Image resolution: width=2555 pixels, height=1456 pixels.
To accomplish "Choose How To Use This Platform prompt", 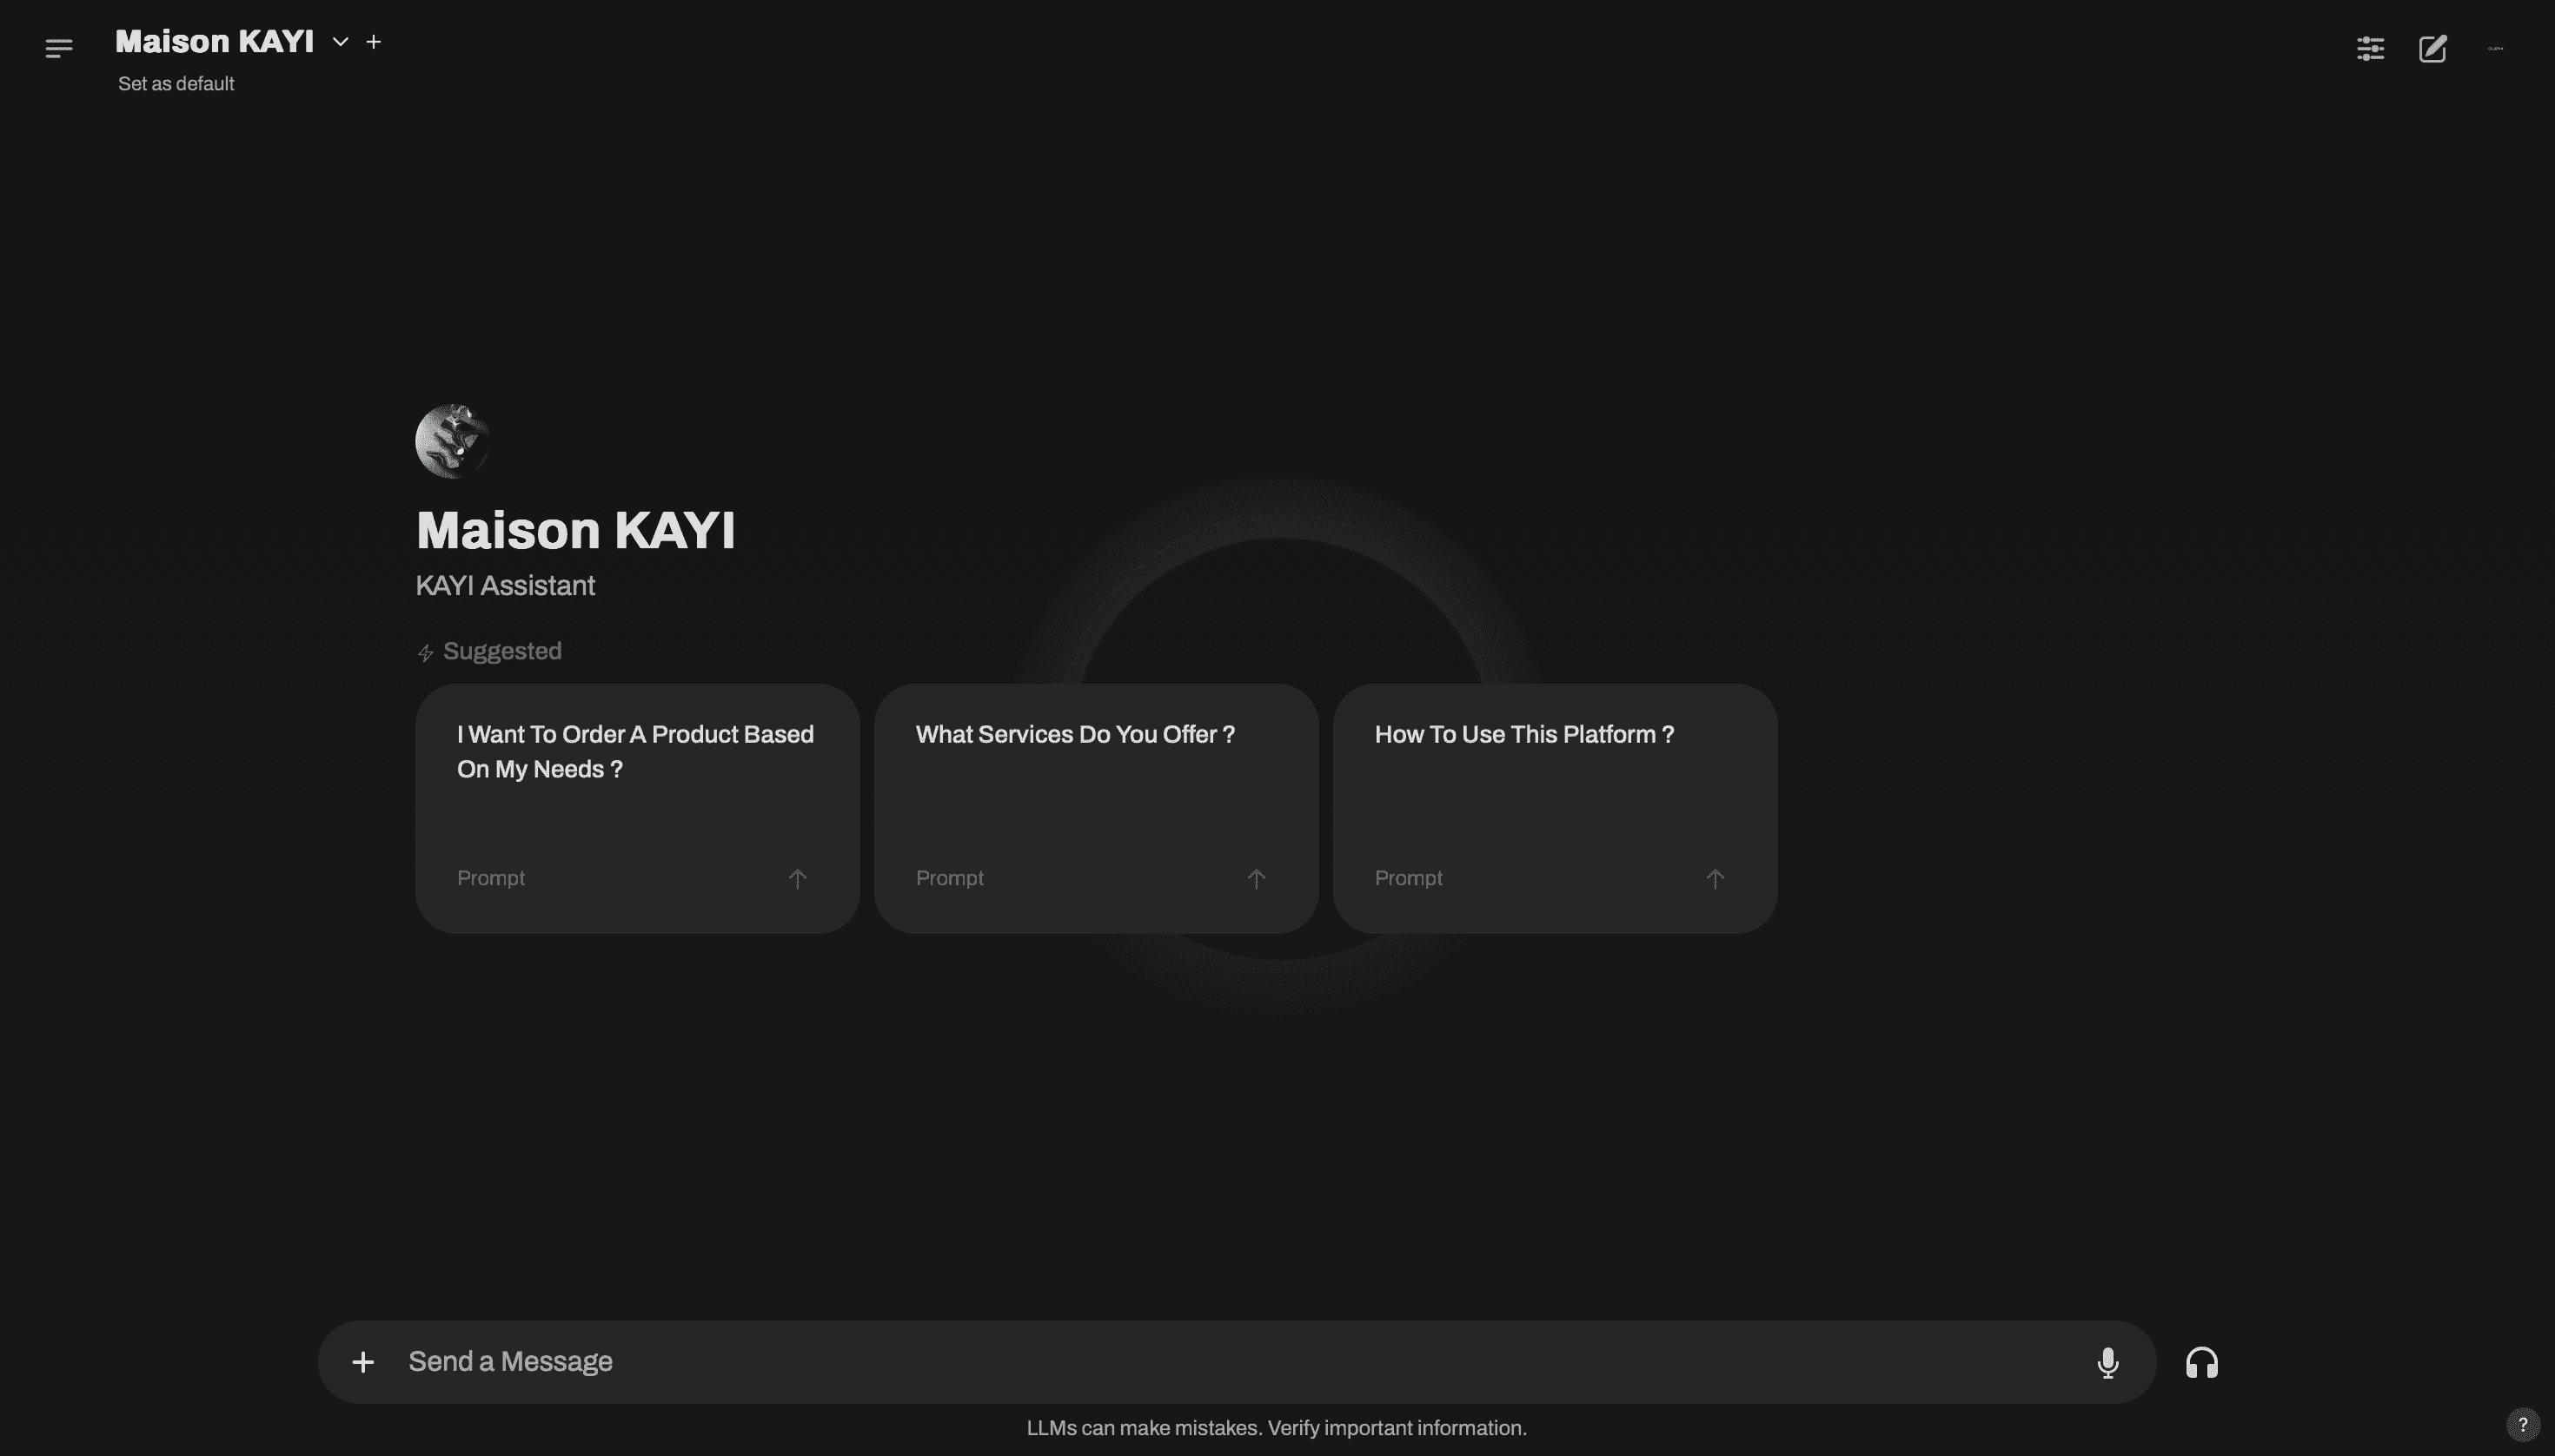I will click(x=1554, y=790).
